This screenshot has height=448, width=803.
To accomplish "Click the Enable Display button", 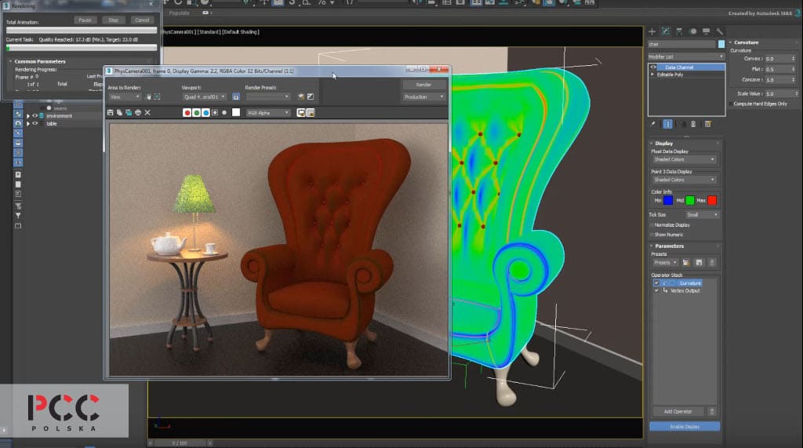I will pos(684,427).
